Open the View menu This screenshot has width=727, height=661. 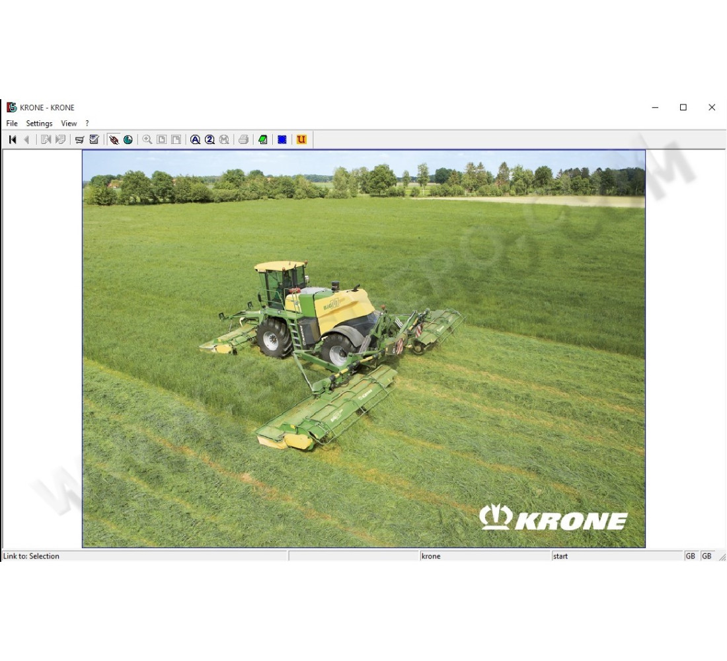[x=68, y=123]
